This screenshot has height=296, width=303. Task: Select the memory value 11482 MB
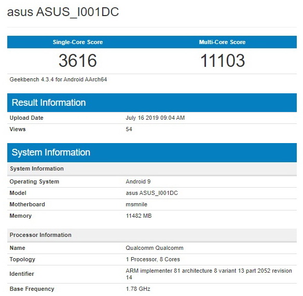point(139,216)
